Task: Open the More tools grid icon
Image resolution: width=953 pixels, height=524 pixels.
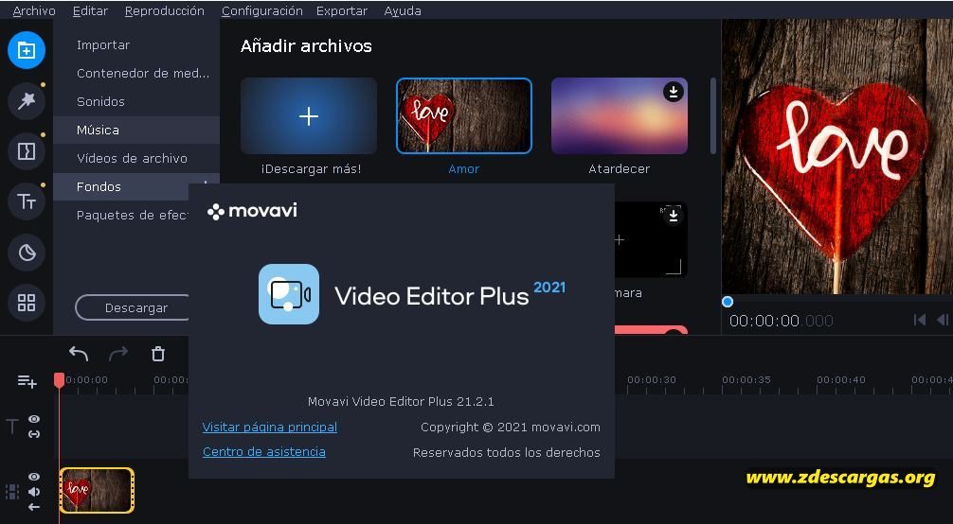Action: 27,303
